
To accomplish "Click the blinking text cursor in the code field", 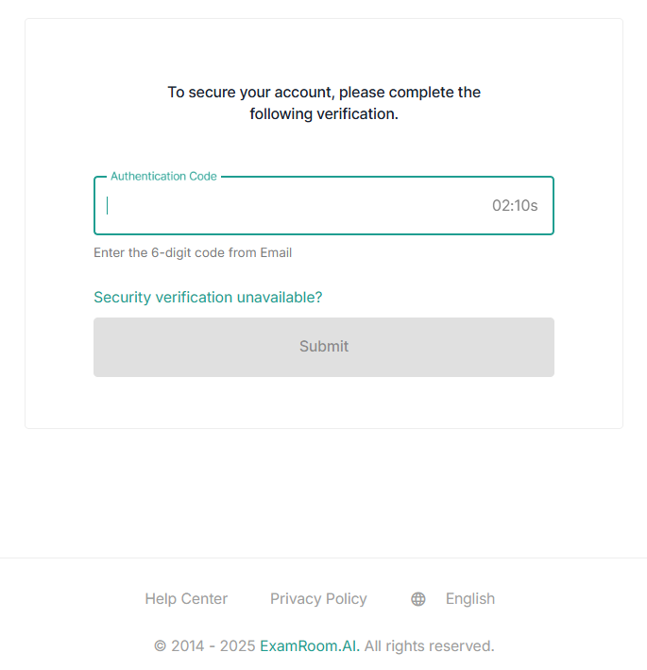I will (x=108, y=205).
